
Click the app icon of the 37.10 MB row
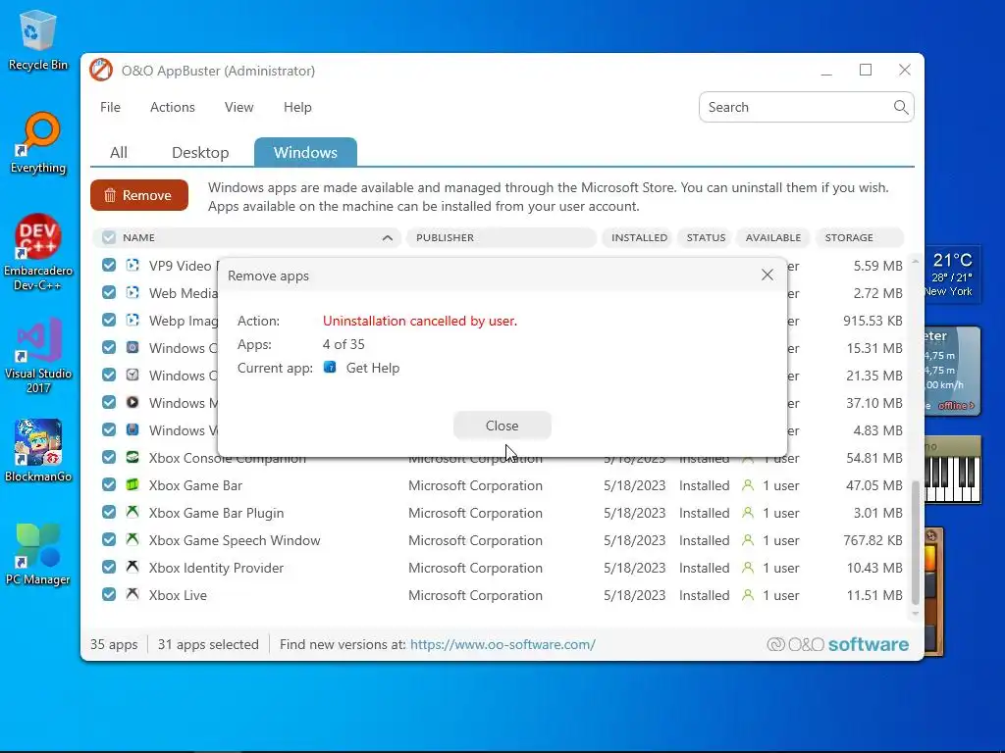point(132,403)
